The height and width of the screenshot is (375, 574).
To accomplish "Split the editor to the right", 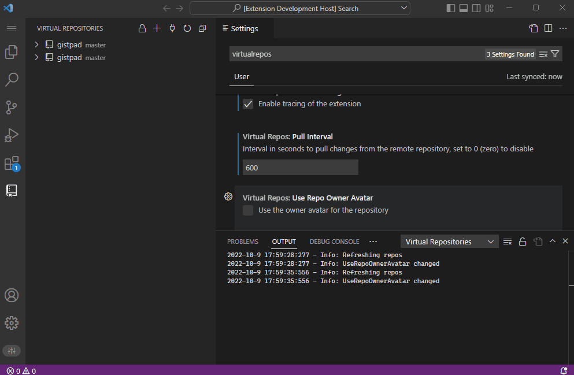I will [x=548, y=28].
